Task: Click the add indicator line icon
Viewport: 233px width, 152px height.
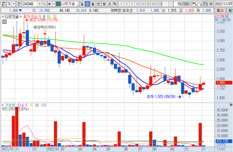Action: coord(200,4)
